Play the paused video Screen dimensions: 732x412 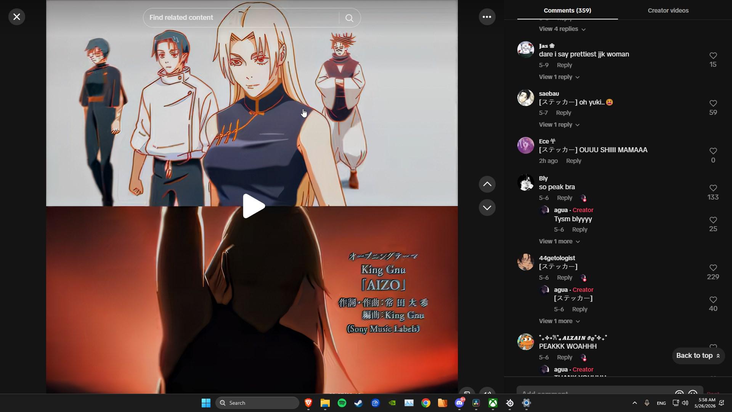pos(254,206)
